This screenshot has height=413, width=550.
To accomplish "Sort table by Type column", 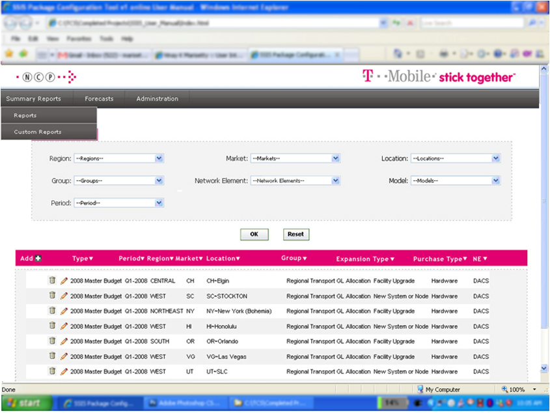I will tap(83, 259).
